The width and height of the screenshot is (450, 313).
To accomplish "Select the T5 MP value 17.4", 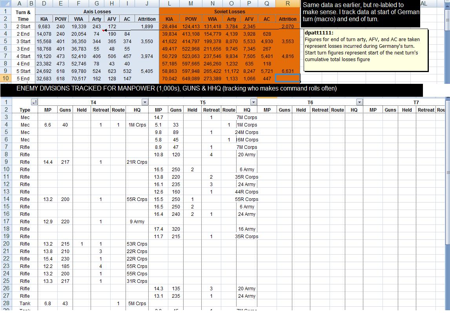I will pyautogui.click(x=159, y=229).
